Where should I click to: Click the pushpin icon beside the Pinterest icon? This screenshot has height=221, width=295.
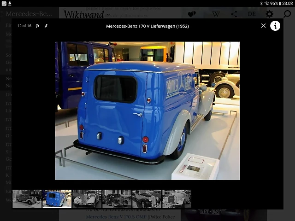[x=46, y=26]
